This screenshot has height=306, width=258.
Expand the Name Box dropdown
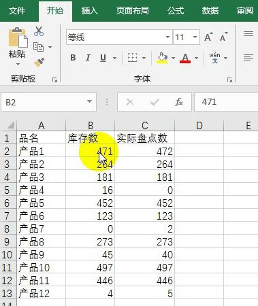point(90,101)
